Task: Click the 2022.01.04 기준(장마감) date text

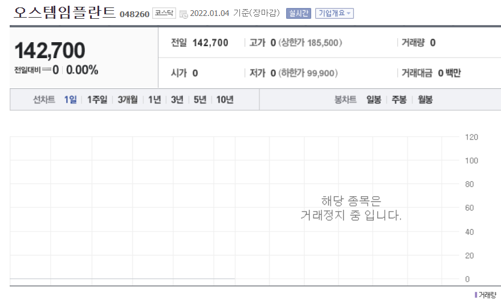Action: click(235, 13)
